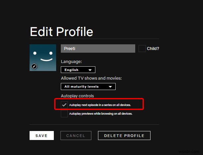203x155 pixels.
Task: Tick the Child? checkbox
Action: 142,49
